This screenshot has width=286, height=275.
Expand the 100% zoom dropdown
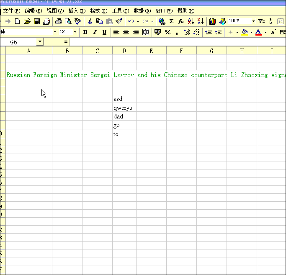[253, 21]
